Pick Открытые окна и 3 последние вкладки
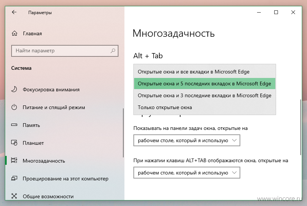The width and height of the screenshot is (307, 206). click(x=205, y=95)
